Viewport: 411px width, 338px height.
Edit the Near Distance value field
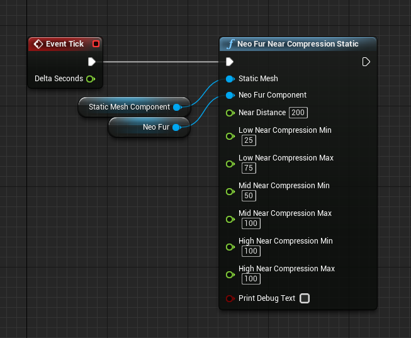coord(298,113)
